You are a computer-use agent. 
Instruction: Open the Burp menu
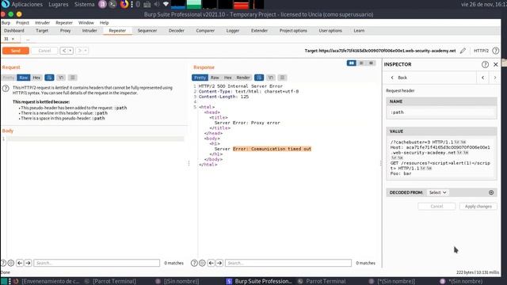6,23
